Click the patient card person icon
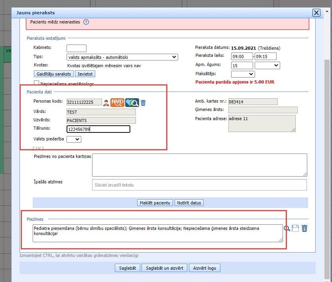This screenshot has width=332, height=282. 106,103
